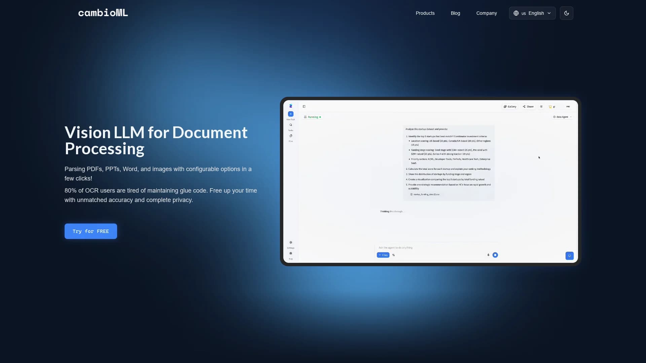Screen dimensions: 646x363
Task: Click the Bug report icon
Action: [291, 253]
